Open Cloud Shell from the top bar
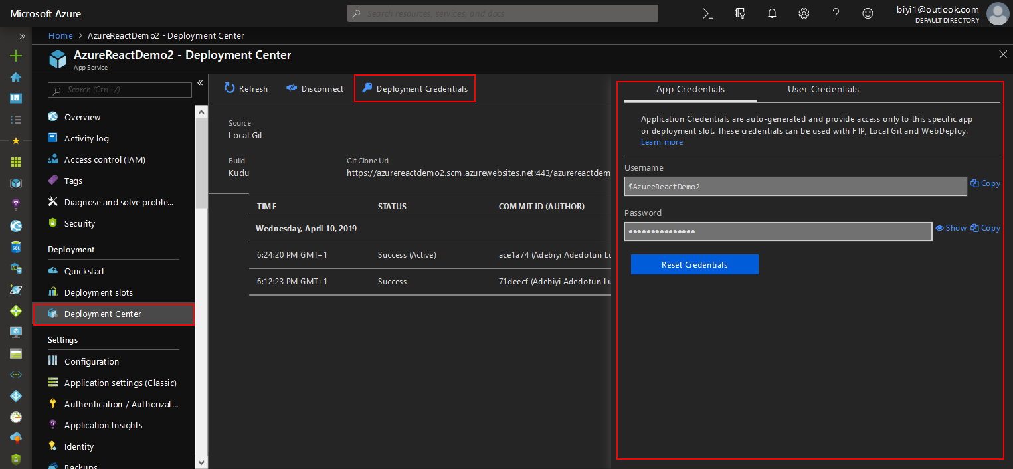The height and width of the screenshot is (469, 1013). (708, 13)
